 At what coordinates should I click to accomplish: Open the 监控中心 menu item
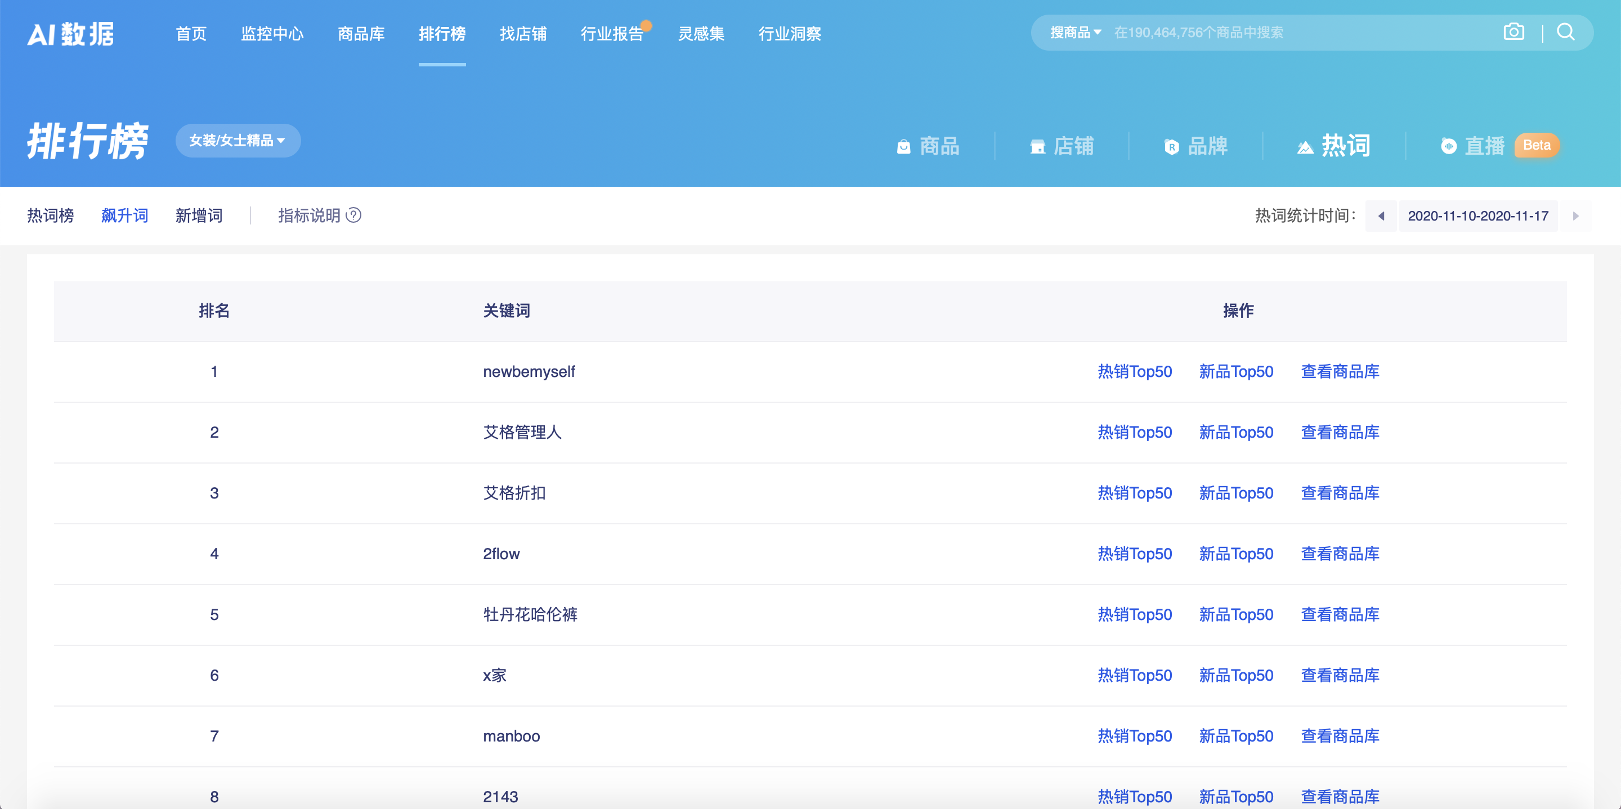[x=272, y=35]
